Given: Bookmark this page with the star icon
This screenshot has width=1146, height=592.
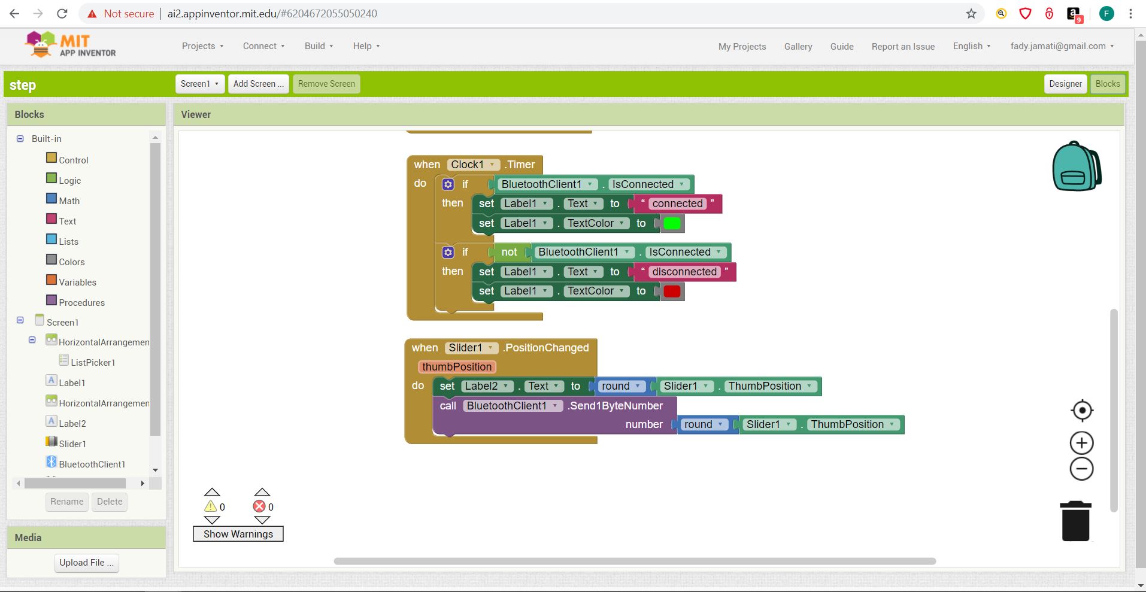Looking at the screenshot, I should pyautogui.click(x=971, y=14).
